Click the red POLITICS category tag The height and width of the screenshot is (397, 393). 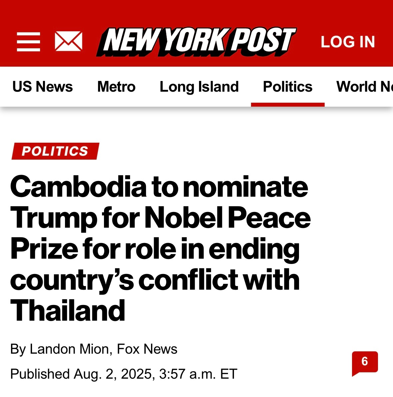click(55, 151)
